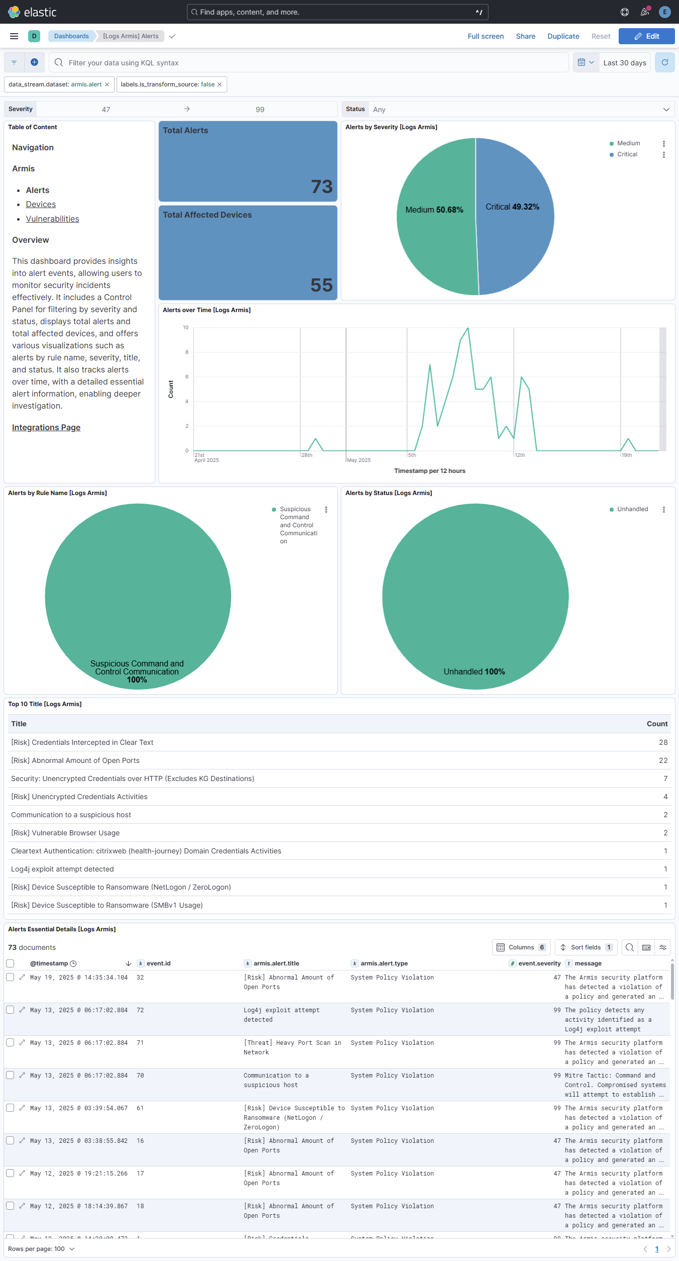The image size is (679, 1261).
Task: Open the hamburger navigation menu
Action: click(x=14, y=36)
